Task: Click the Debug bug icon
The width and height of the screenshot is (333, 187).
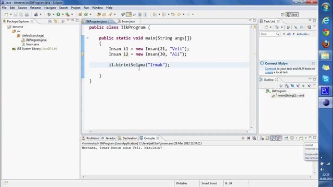Action: point(49,15)
